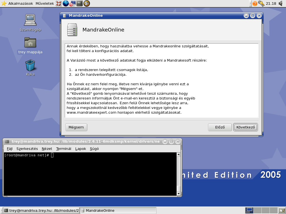
Task: Open the Kuka trash icon
Action: [30, 65]
